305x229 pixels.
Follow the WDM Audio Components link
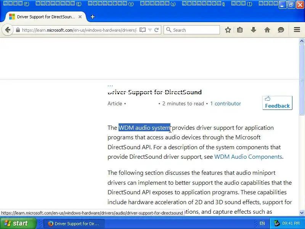pos(248,157)
